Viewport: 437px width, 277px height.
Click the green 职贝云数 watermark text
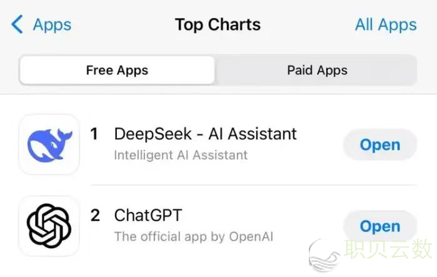[388, 249]
